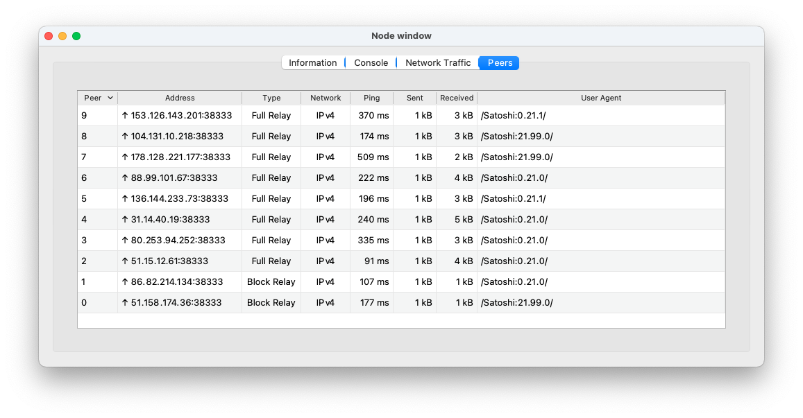Image resolution: width=803 pixels, height=418 pixels.
Task: Toggle sort arrow in Peer column header
Action: click(110, 98)
